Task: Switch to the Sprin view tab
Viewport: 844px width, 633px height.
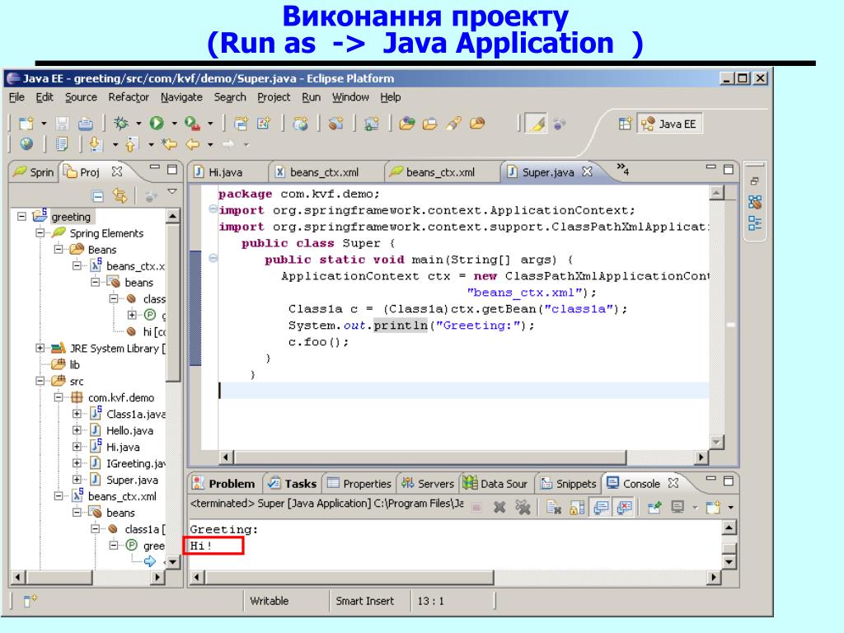Action: coord(34,172)
